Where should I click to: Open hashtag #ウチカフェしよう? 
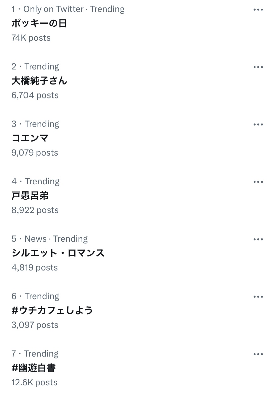(x=52, y=311)
